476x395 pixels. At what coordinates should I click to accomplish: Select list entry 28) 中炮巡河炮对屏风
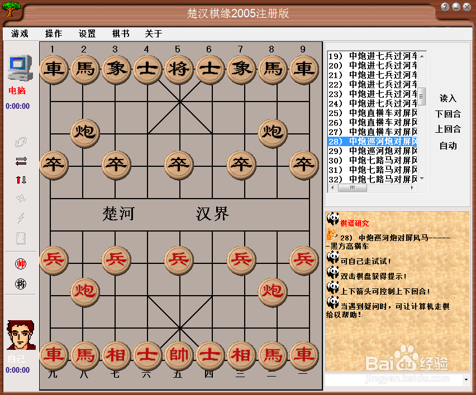[x=373, y=141]
